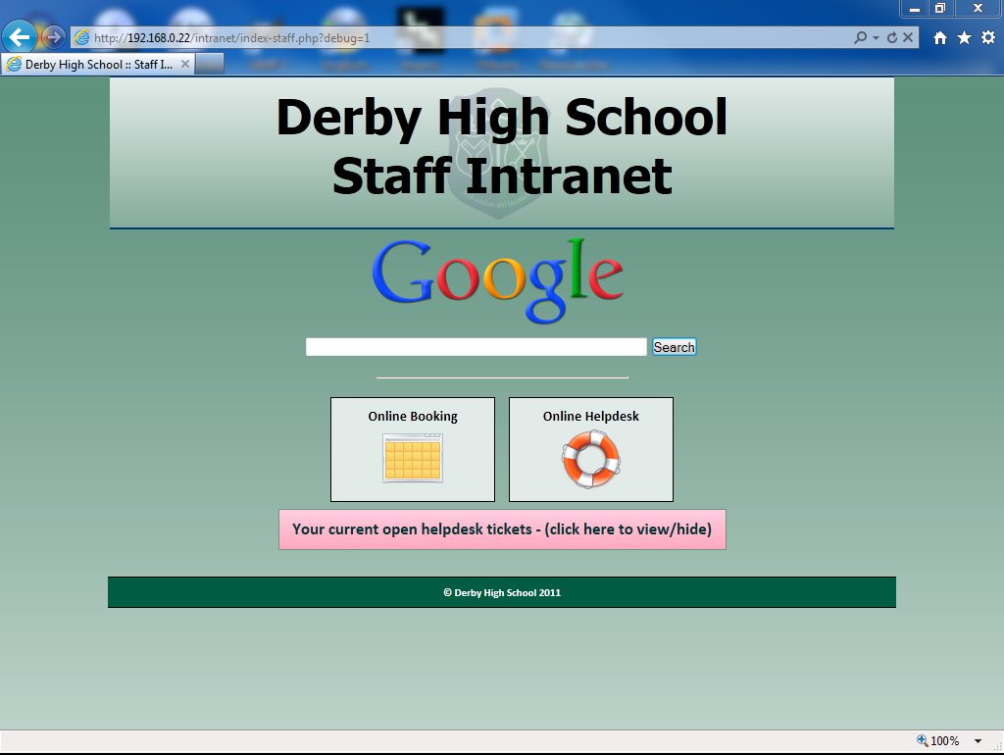Click the lifebuoy helpdesk icon
1004x755 pixels.
pyautogui.click(x=591, y=459)
